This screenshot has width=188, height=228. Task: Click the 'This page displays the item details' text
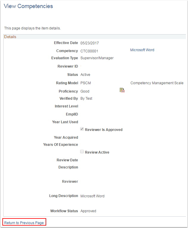click(x=32, y=28)
